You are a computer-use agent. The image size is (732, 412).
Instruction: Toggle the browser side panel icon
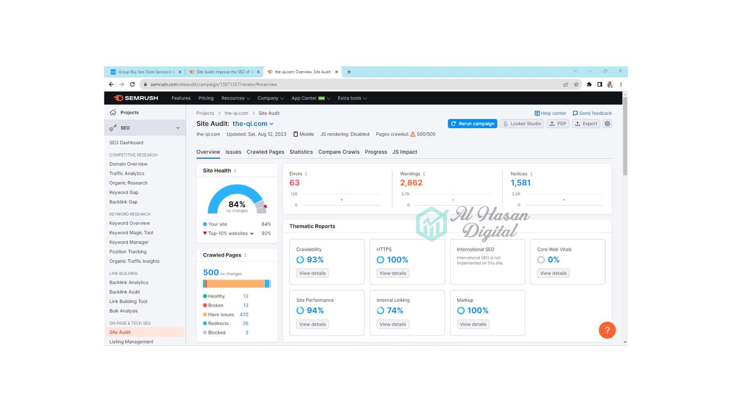click(x=600, y=84)
